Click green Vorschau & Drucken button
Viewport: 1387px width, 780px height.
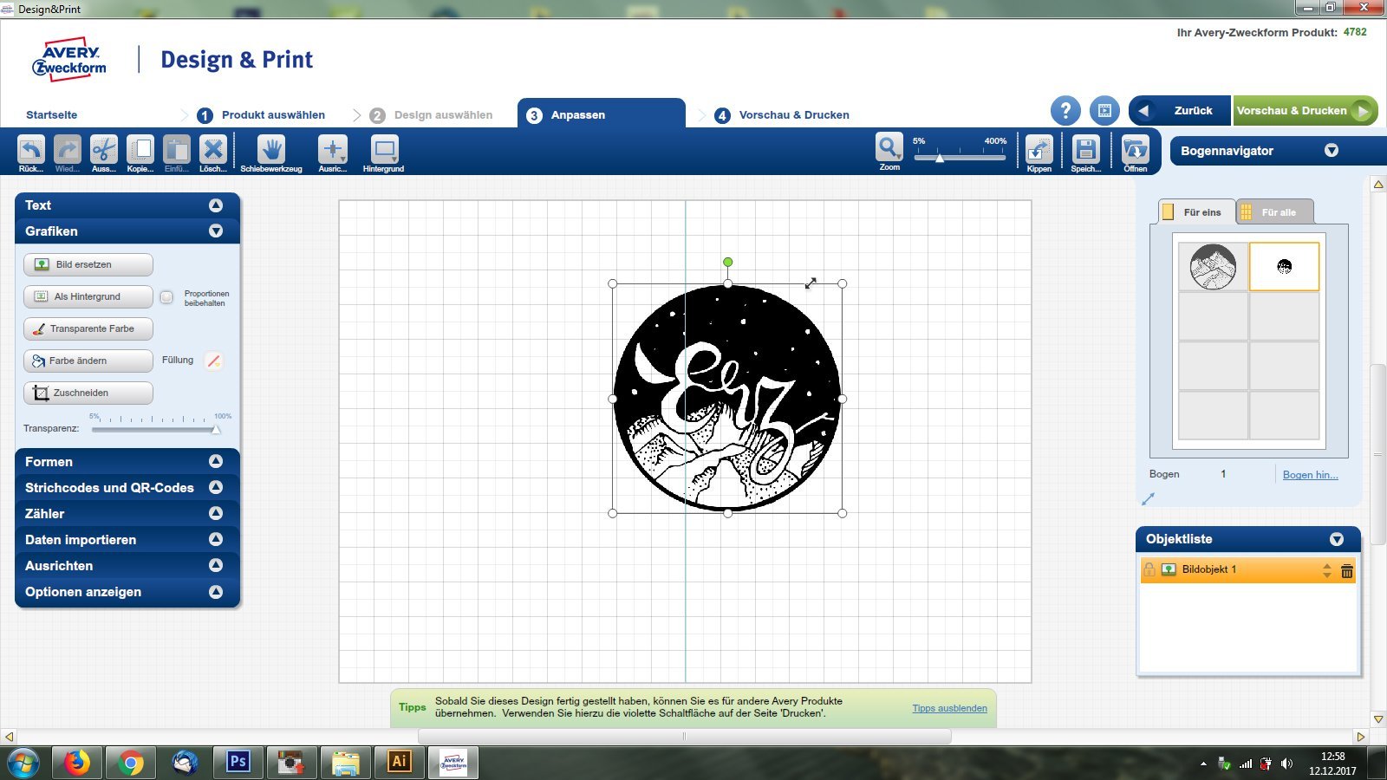(1305, 111)
